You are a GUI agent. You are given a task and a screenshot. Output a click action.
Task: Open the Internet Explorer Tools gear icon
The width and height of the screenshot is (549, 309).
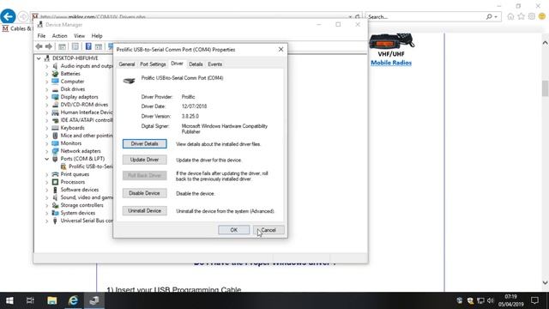(x=532, y=16)
